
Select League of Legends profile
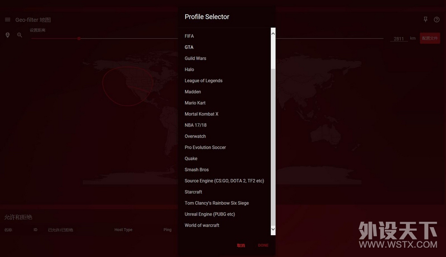tap(203, 81)
